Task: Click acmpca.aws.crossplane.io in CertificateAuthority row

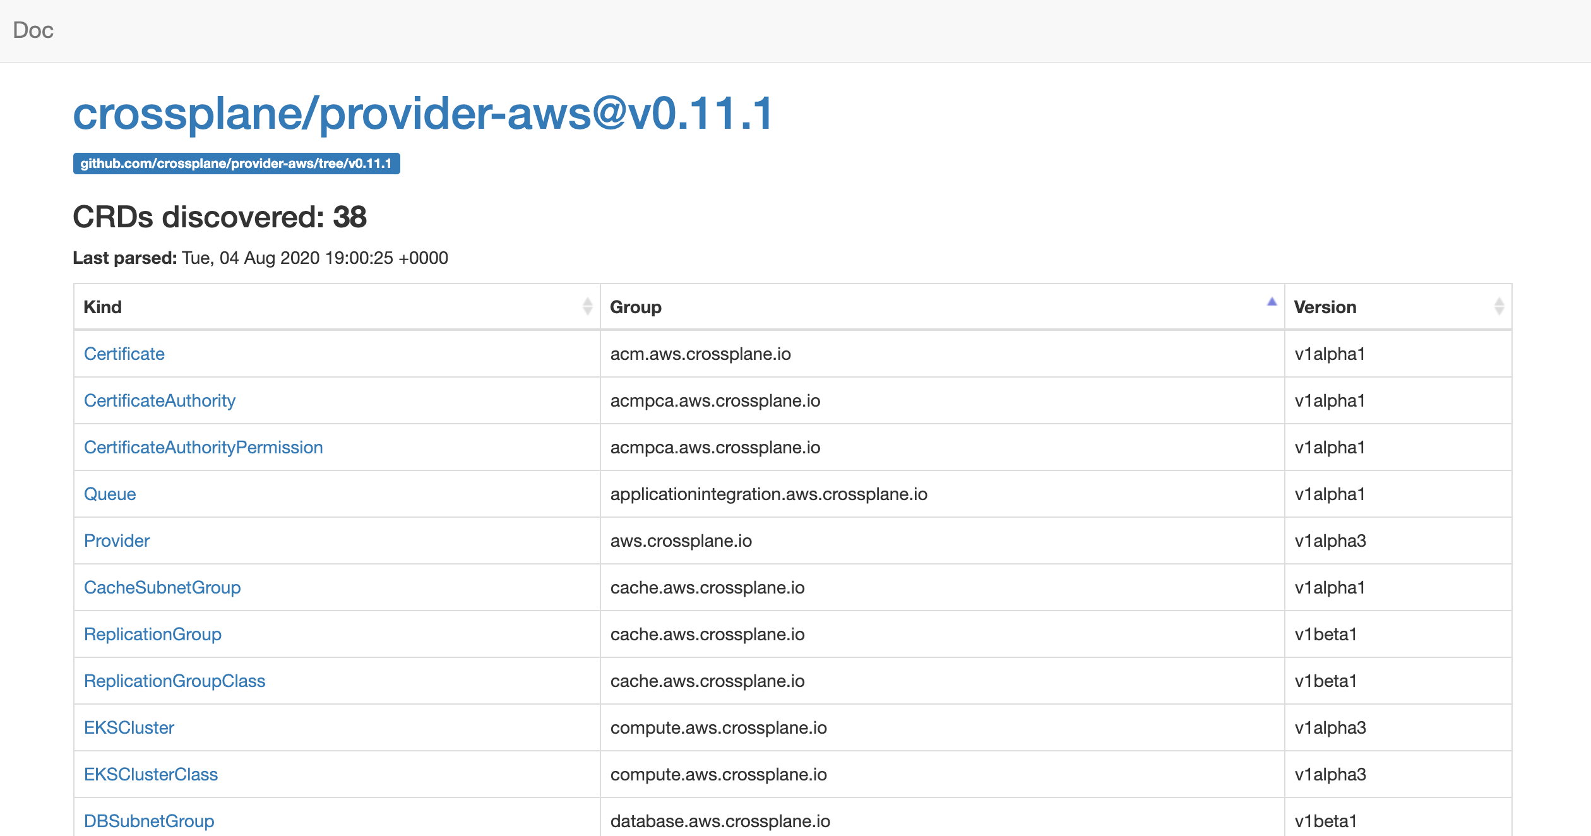Action: (715, 400)
